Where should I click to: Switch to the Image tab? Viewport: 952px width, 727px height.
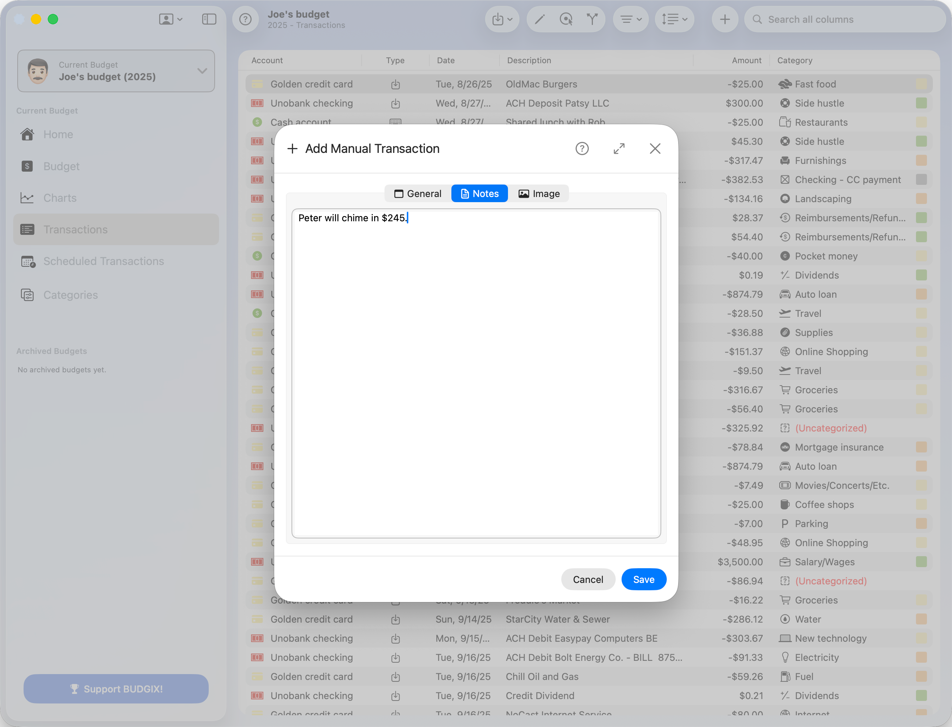[539, 193]
